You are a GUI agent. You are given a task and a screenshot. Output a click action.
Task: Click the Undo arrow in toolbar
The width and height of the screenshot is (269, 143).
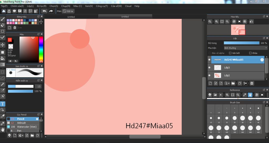coord(44,11)
